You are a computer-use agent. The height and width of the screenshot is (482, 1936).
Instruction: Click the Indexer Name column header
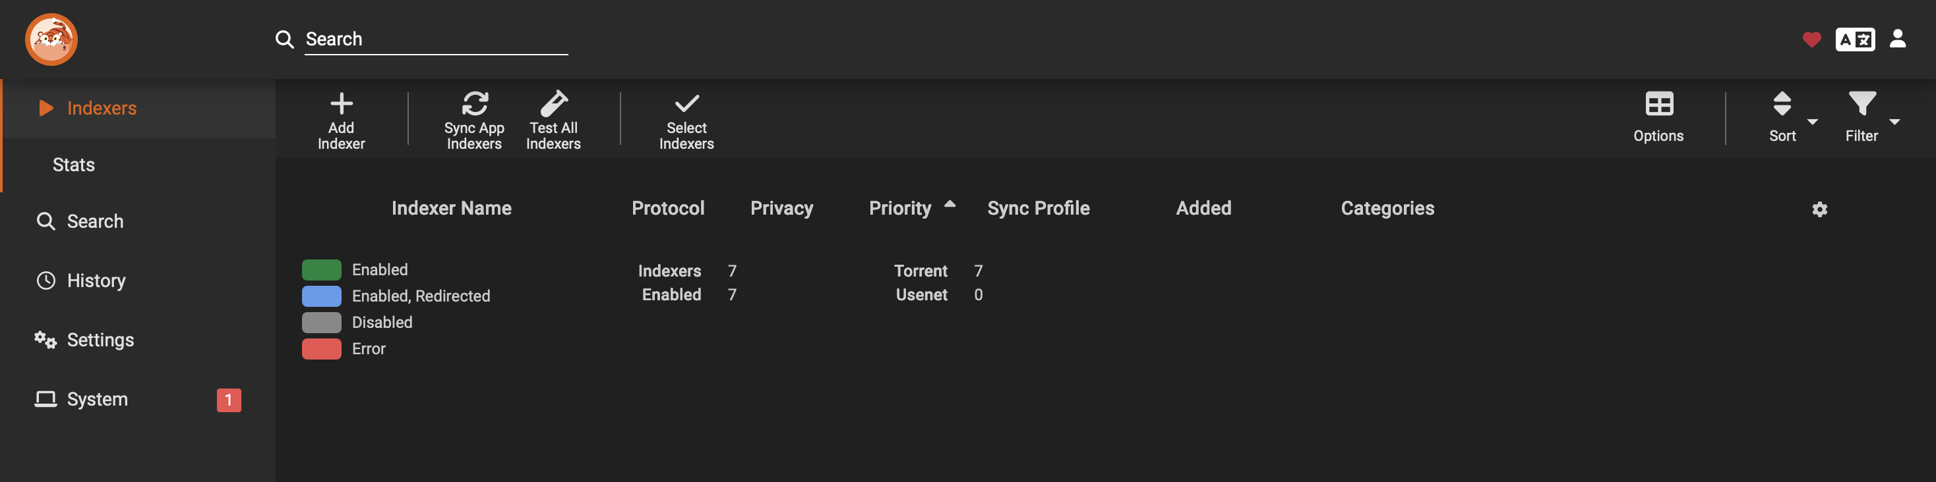[452, 208]
